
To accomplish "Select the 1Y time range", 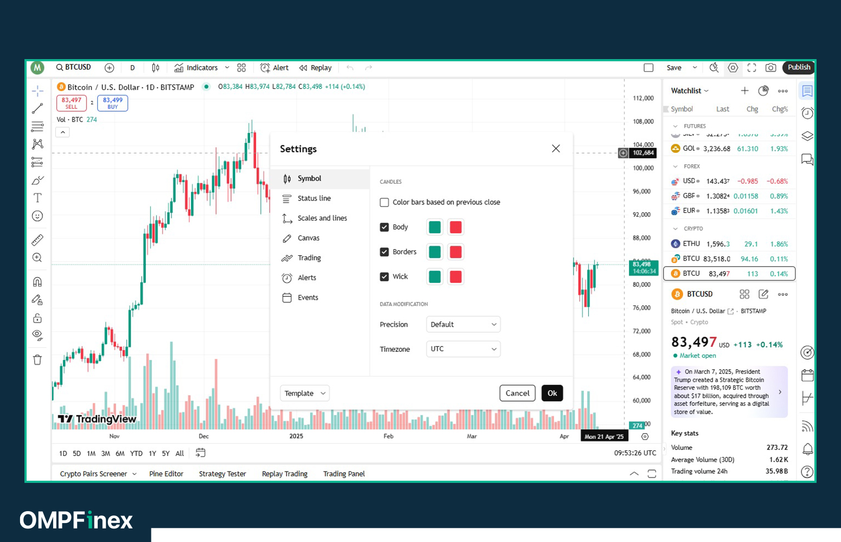I will pos(152,454).
